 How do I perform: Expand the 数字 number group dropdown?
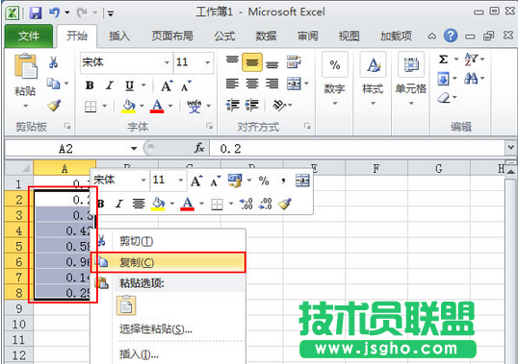pos(335,104)
